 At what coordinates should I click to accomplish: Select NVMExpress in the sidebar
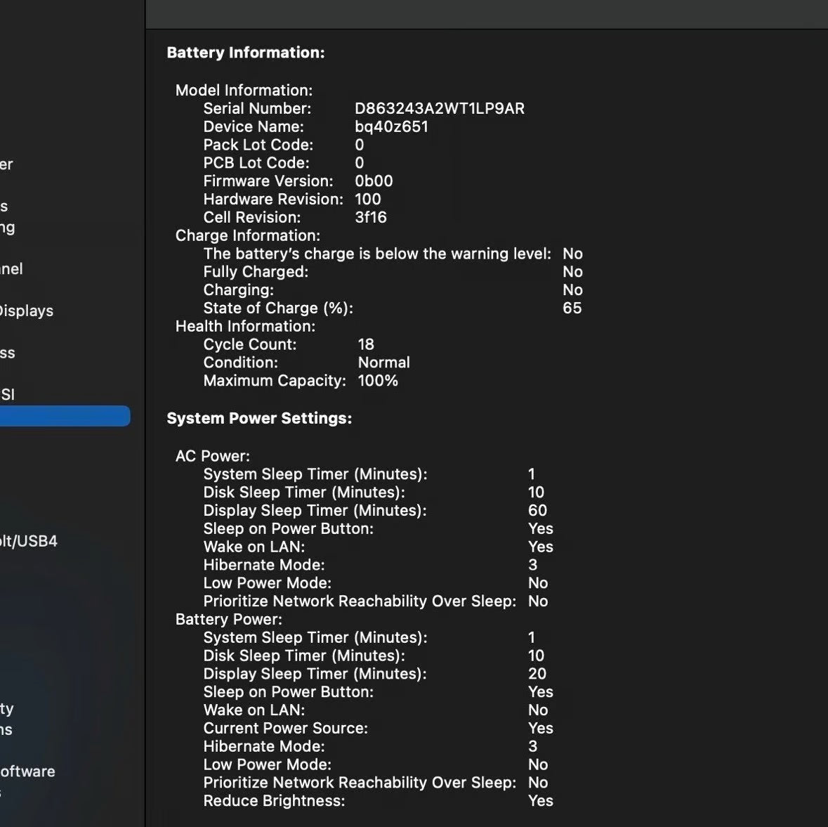8,353
